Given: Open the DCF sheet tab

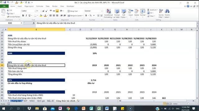Looking at the screenshot, I should coord(25,101).
